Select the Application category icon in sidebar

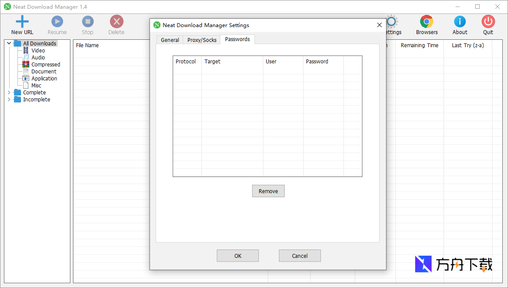pyautogui.click(x=26, y=78)
